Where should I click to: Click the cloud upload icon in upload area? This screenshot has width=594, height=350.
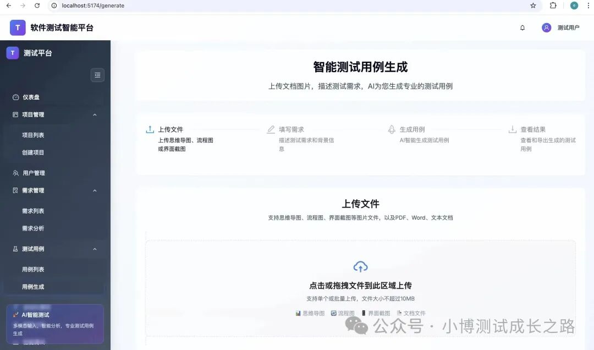click(360, 266)
